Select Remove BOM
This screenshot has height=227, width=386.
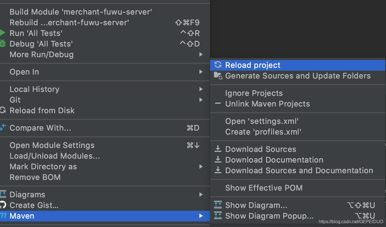point(105,177)
